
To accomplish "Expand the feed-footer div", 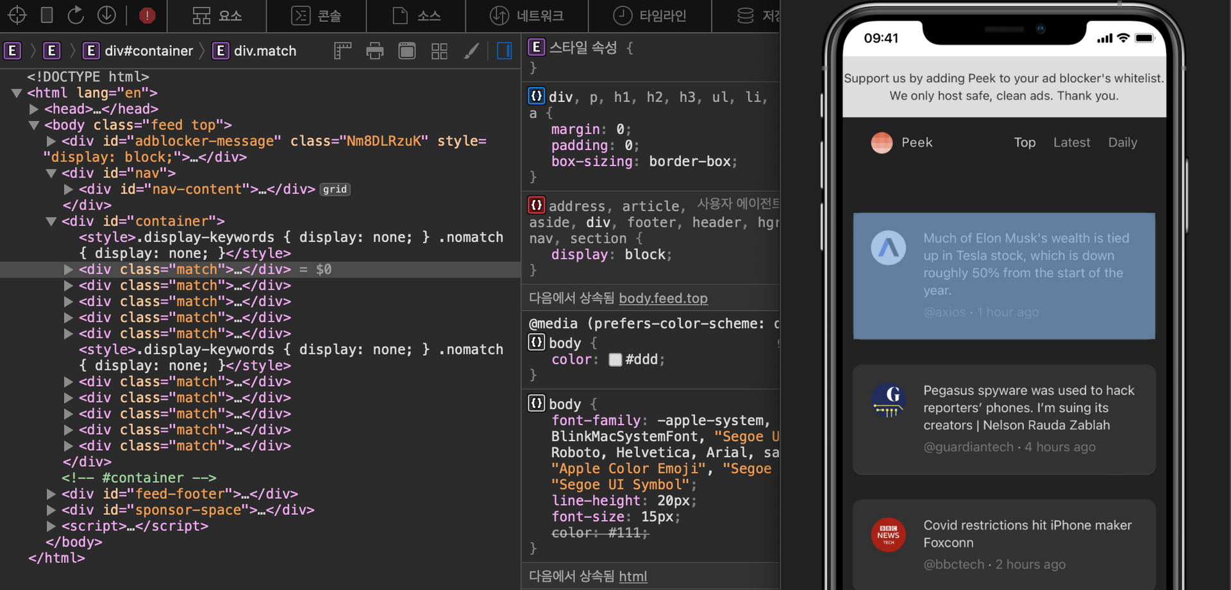I will tap(51, 494).
